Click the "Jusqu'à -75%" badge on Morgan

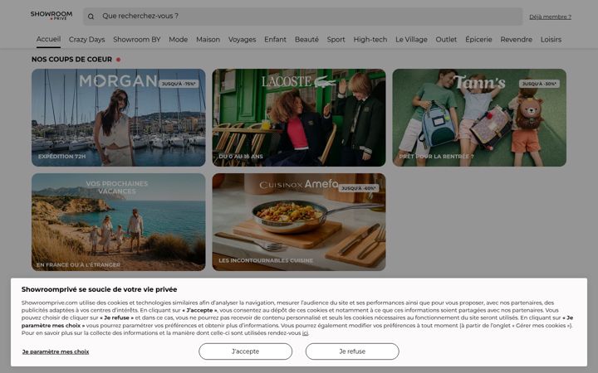coord(179,84)
